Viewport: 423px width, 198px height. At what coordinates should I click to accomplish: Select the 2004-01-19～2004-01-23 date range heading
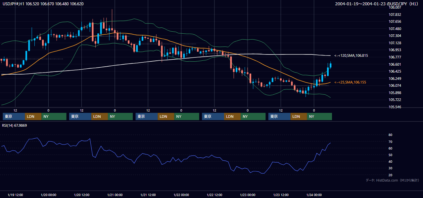coord(377,4)
